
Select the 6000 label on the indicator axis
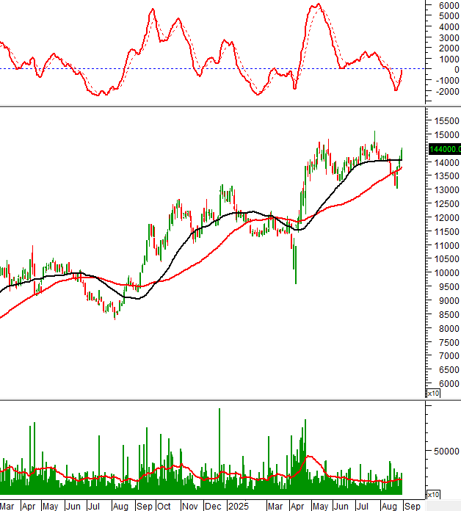pyautogui.click(x=449, y=6)
